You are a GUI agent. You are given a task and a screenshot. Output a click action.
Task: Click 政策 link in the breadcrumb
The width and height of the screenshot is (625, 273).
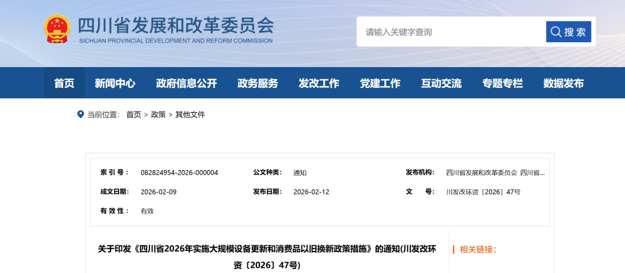[158, 115]
